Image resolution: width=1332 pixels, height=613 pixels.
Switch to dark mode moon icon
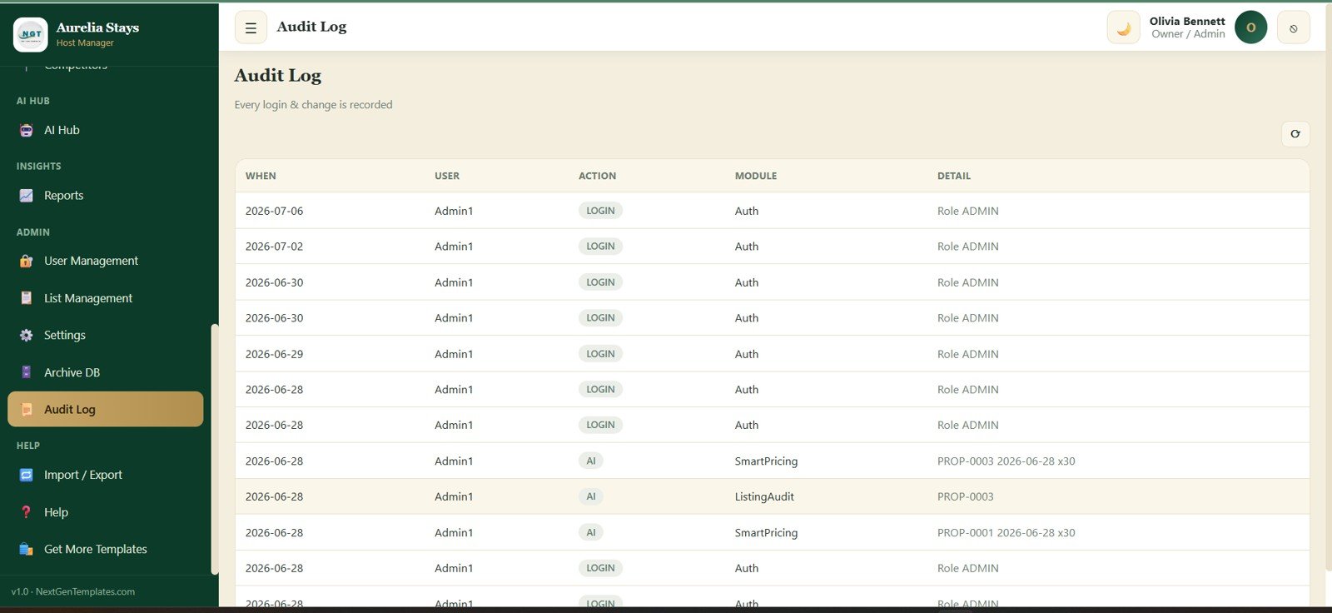click(1123, 27)
